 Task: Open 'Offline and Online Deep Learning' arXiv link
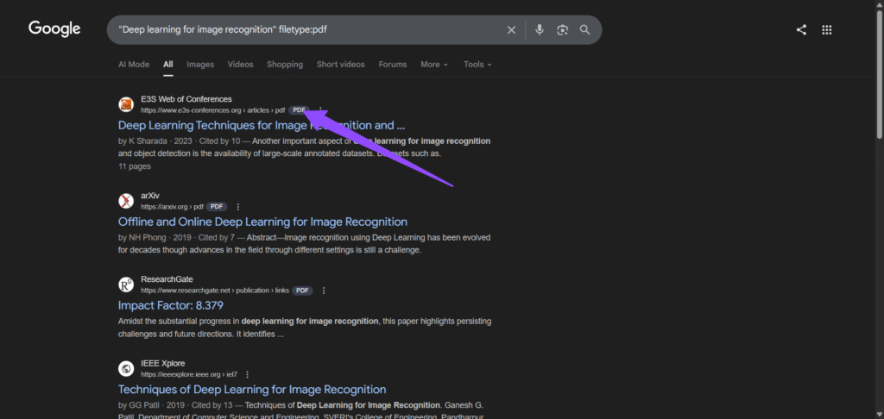[262, 222]
